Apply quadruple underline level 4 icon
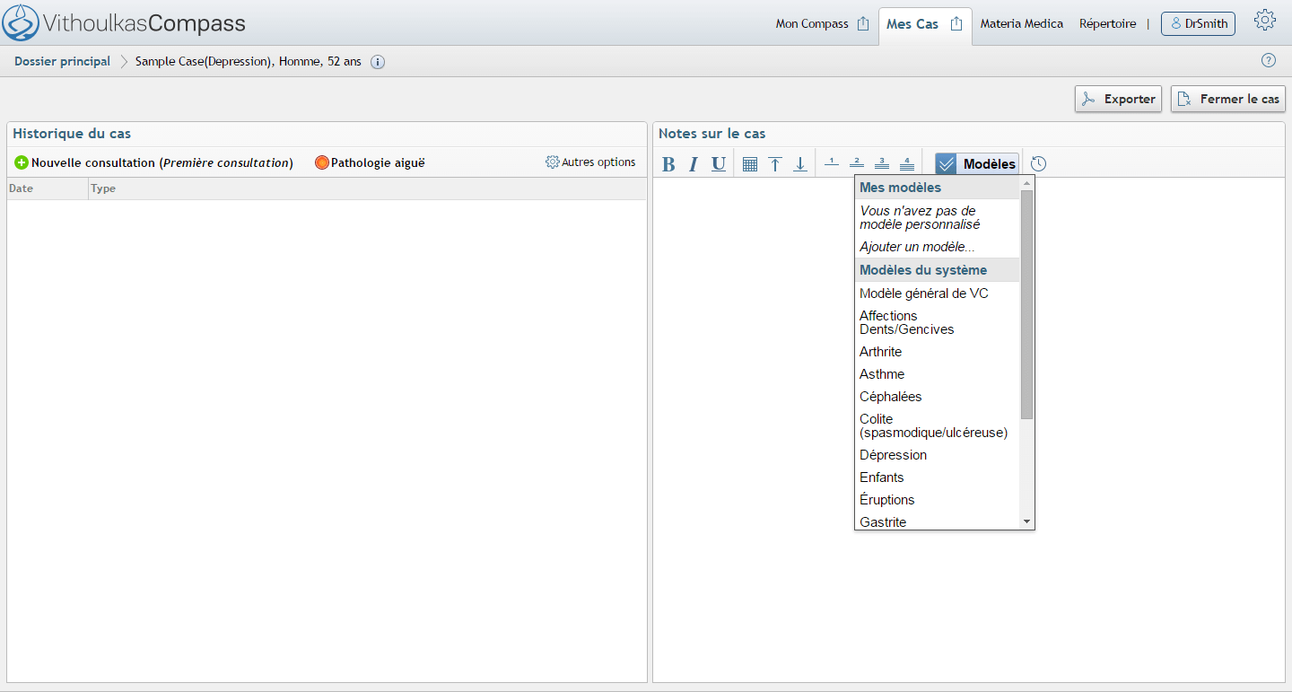The image size is (1292, 692). pos(907,163)
